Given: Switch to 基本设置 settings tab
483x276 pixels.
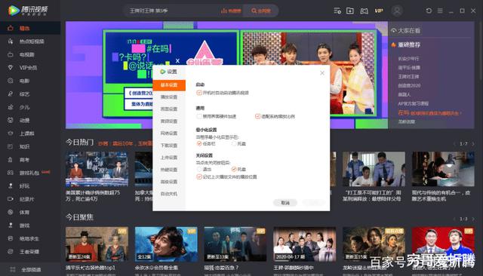Looking at the screenshot, I should (x=169, y=85).
